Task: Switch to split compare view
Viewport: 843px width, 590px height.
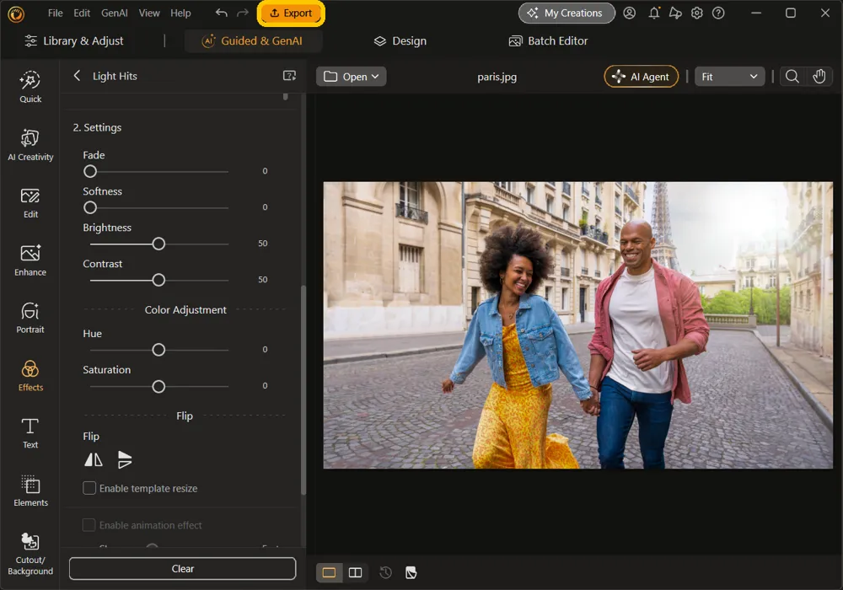Action: coord(356,572)
